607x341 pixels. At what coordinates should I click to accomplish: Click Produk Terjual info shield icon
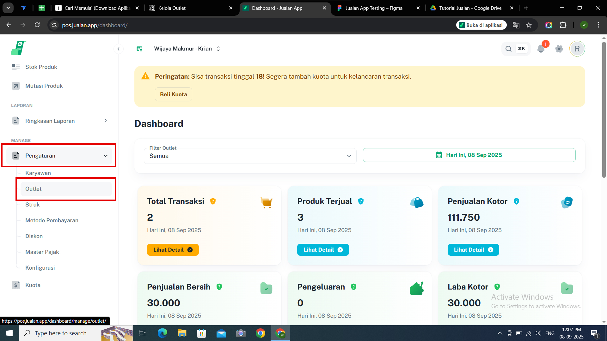click(361, 201)
